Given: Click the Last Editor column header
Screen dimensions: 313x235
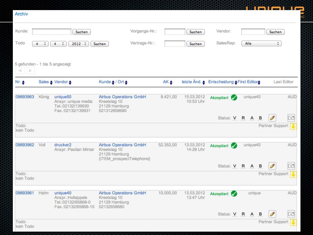Looking at the screenshot, I should (x=283, y=82).
